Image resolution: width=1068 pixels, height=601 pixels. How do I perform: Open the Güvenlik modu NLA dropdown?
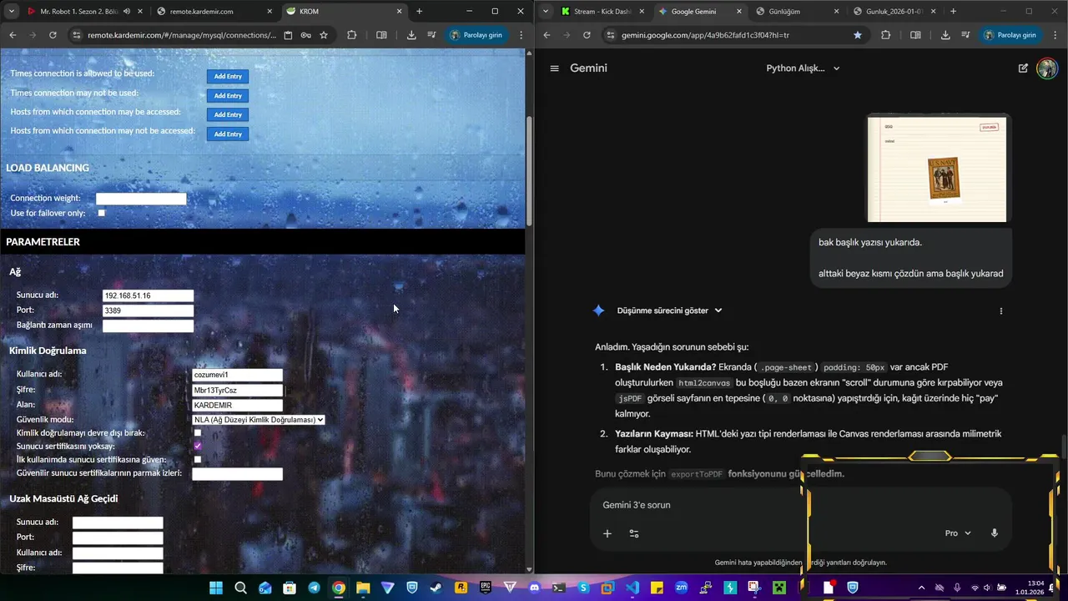coord(259,420)
